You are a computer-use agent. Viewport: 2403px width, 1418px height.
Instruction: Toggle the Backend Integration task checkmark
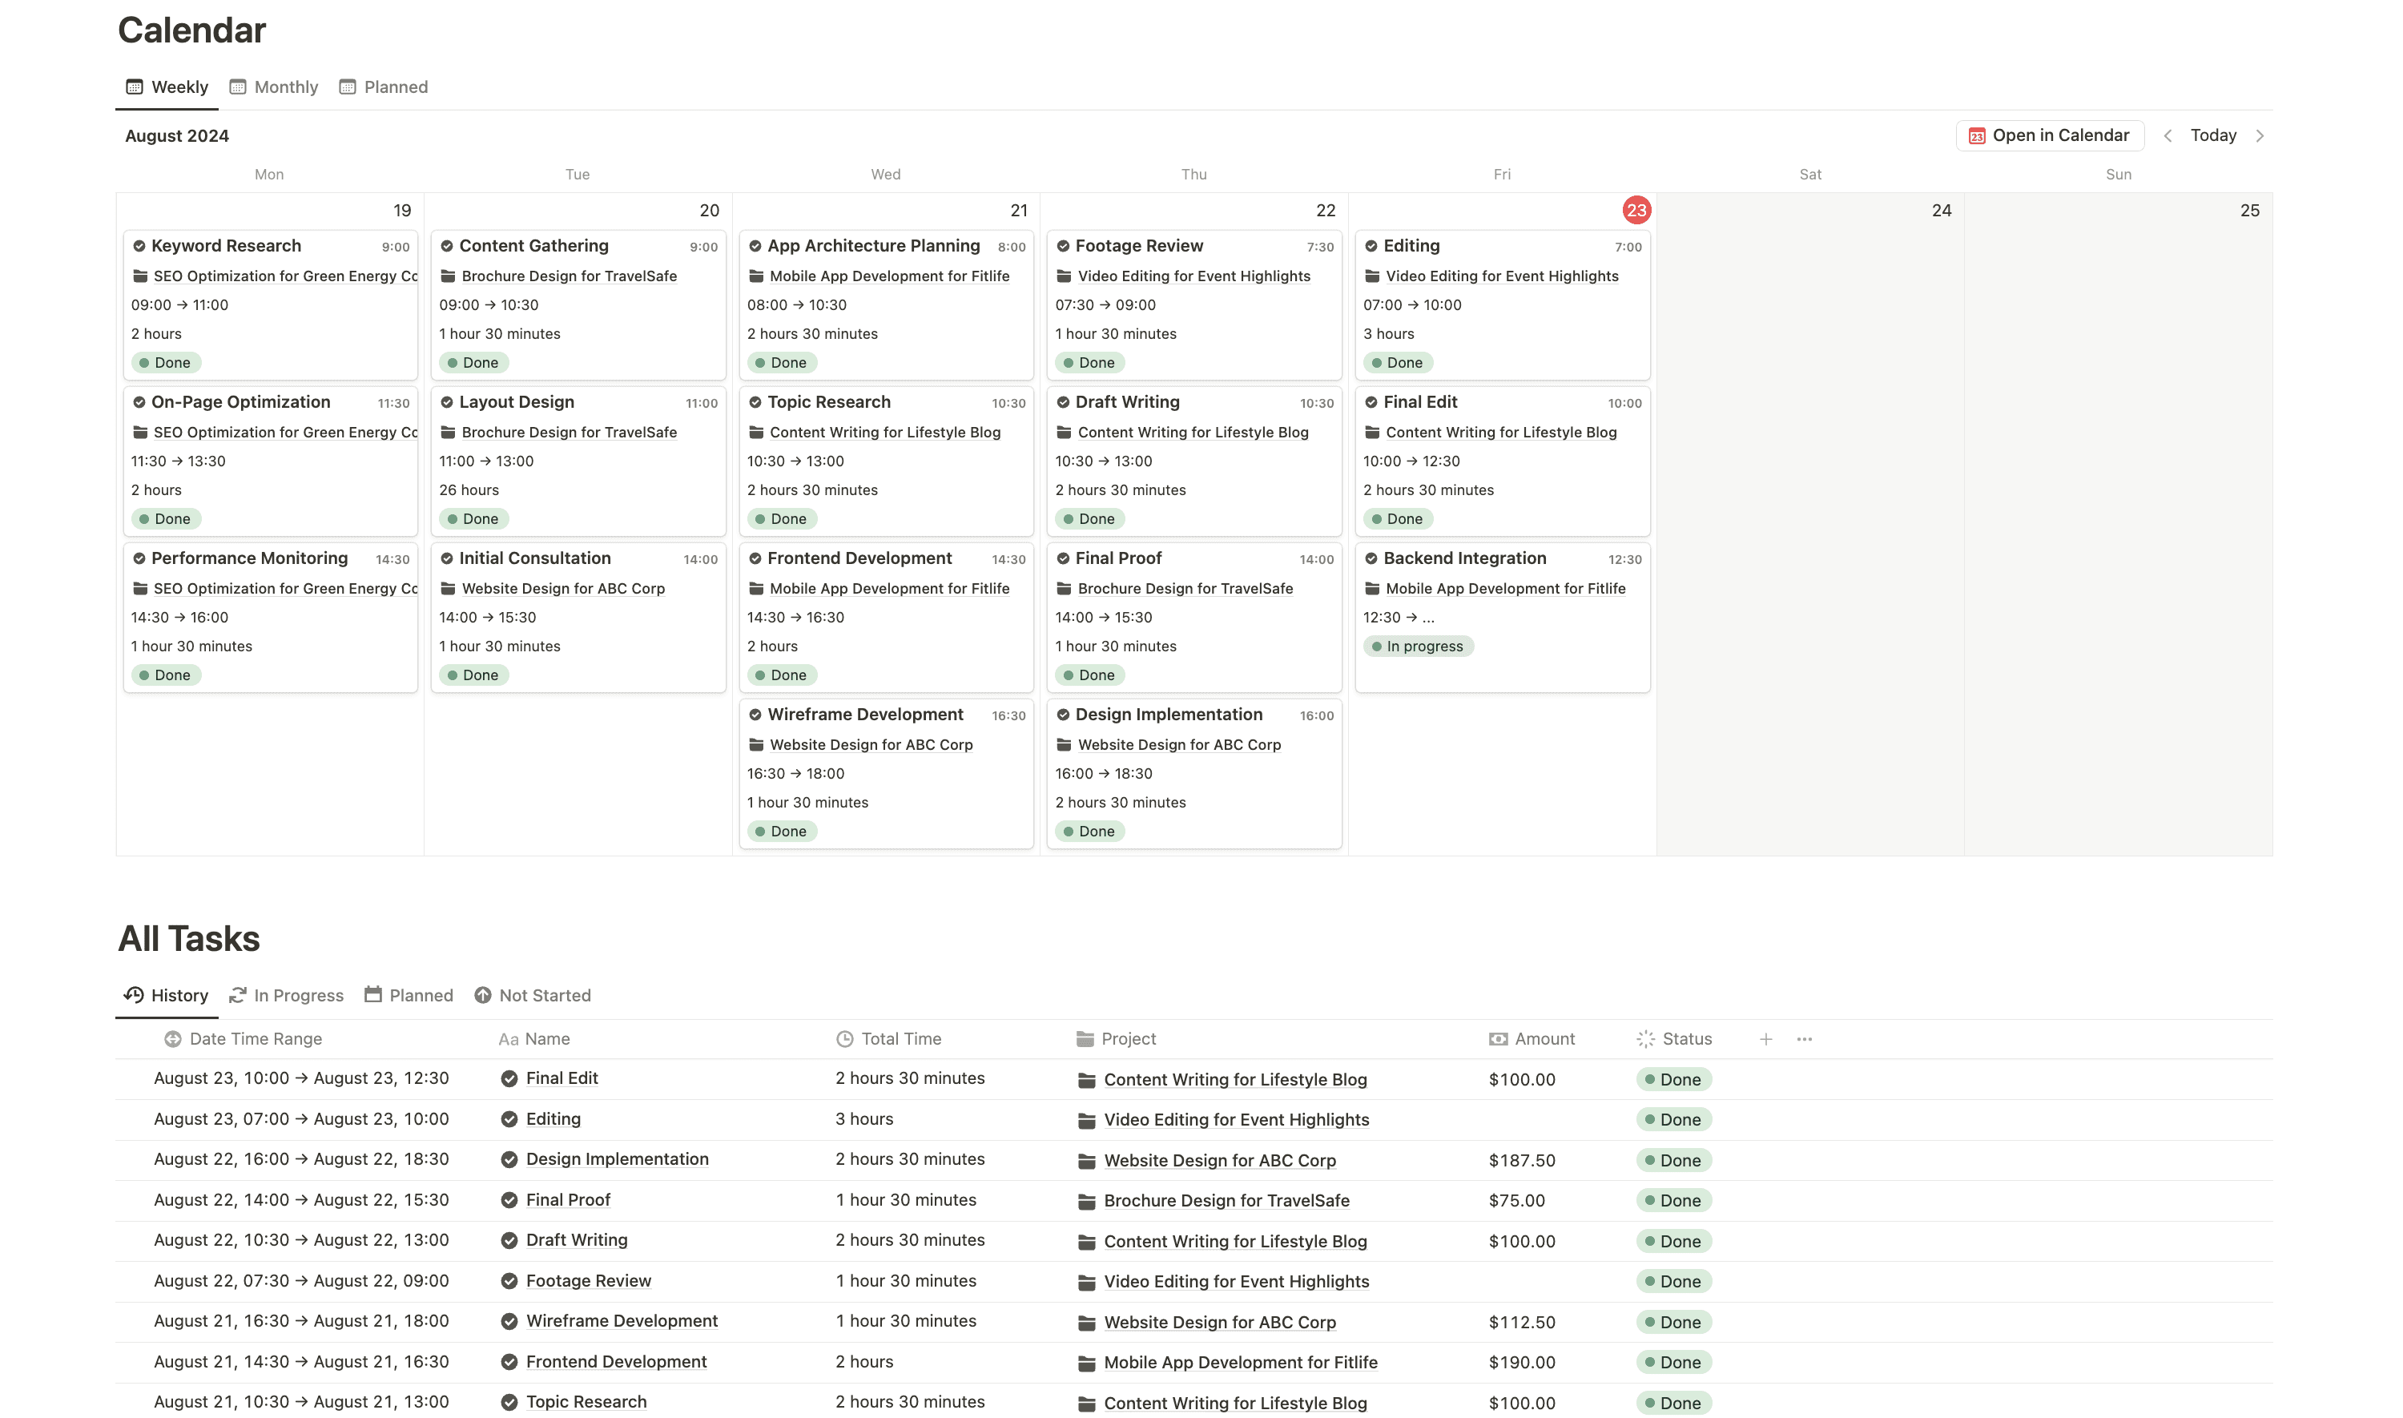point(1371,558)
